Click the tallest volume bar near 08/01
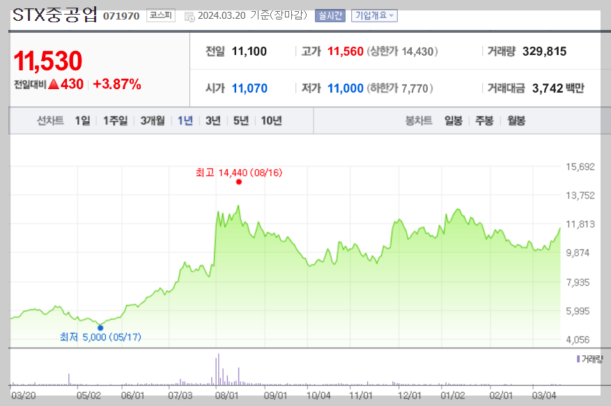The image size is (611, 406). [x=219, y=369]
